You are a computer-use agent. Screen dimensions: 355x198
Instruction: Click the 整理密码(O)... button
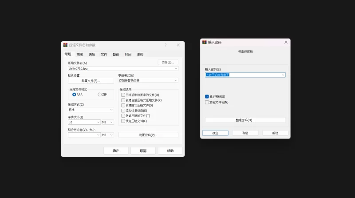pyautogui.click(x=245, y=120)
